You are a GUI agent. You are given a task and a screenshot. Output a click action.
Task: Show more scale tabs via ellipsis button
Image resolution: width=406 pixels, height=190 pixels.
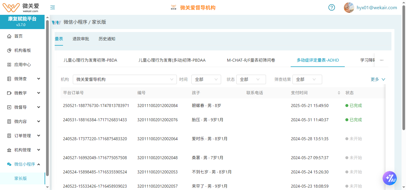pos(382,60)
